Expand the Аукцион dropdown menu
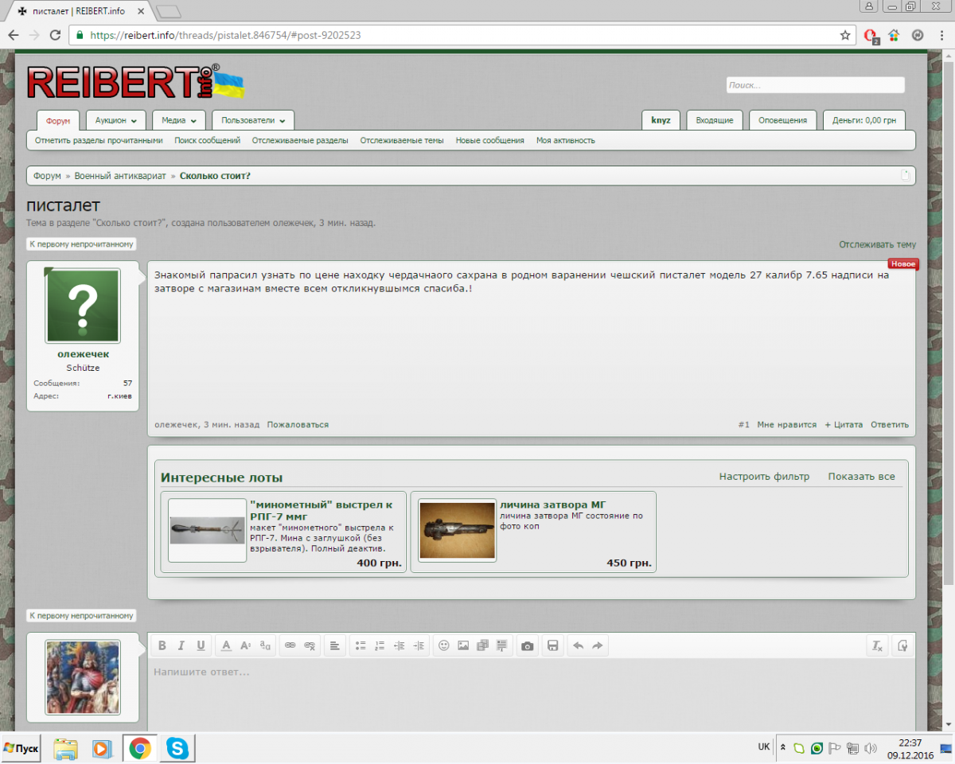The width and height of the screenshot is (955, 764). coord(115,120)
